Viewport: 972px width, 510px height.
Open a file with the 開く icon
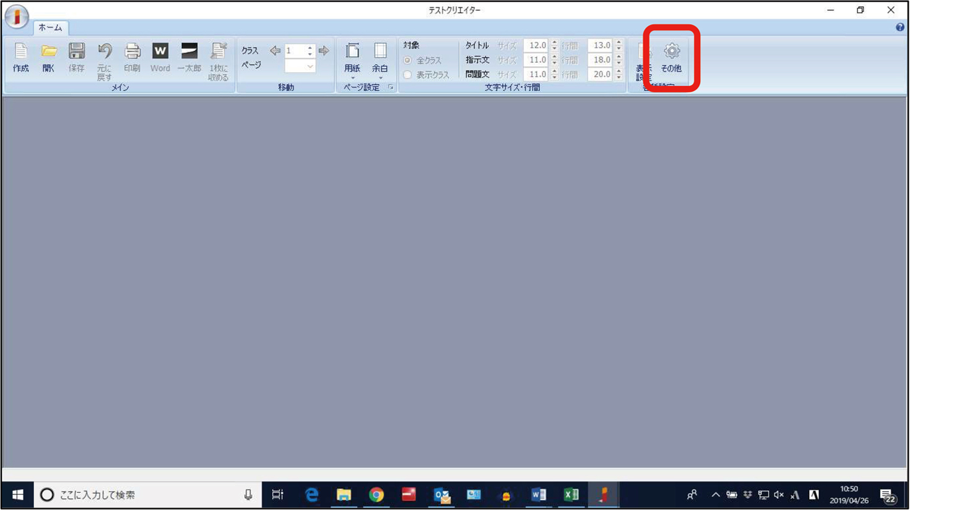[x=48, y=57]
